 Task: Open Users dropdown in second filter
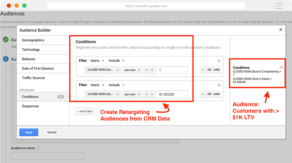click(97, 85)
